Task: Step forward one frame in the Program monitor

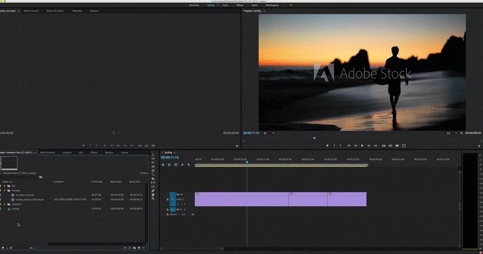Action: click(x=369, y=145)
